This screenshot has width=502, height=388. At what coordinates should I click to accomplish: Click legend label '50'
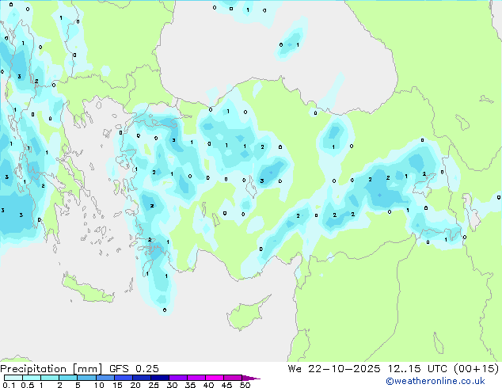[245, 385]
